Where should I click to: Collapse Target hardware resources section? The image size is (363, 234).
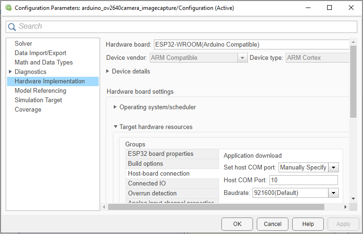tap(115, 127)
